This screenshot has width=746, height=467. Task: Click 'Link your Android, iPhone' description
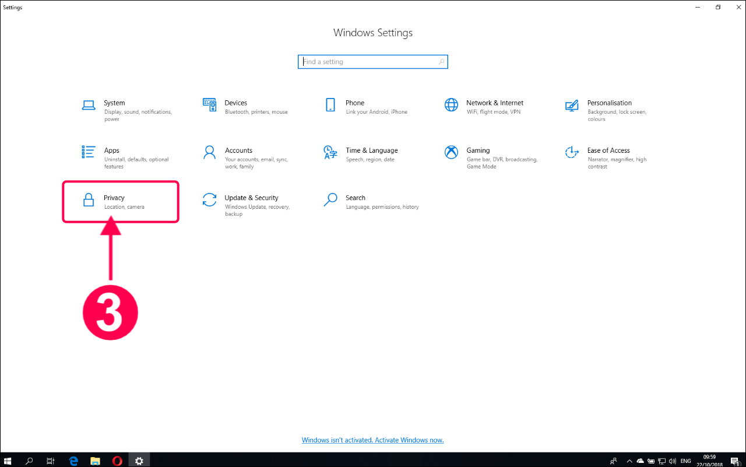tap(376, 112)
